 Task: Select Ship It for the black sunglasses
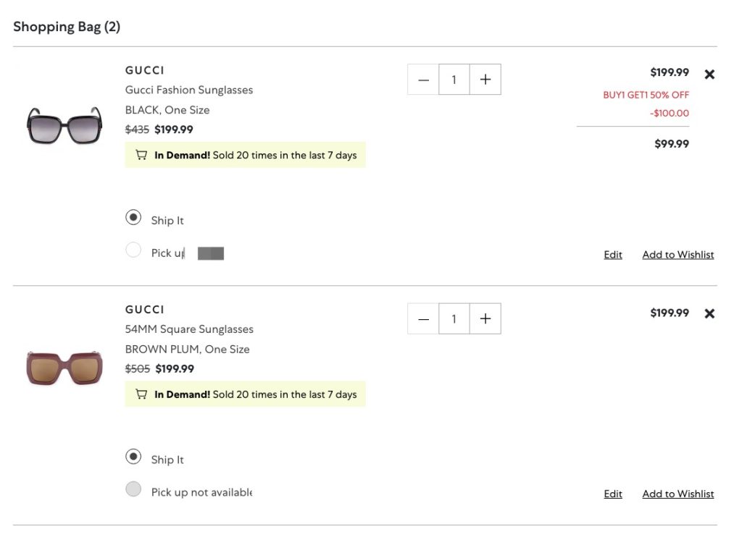pyautogui.click(x=133, y=217)
